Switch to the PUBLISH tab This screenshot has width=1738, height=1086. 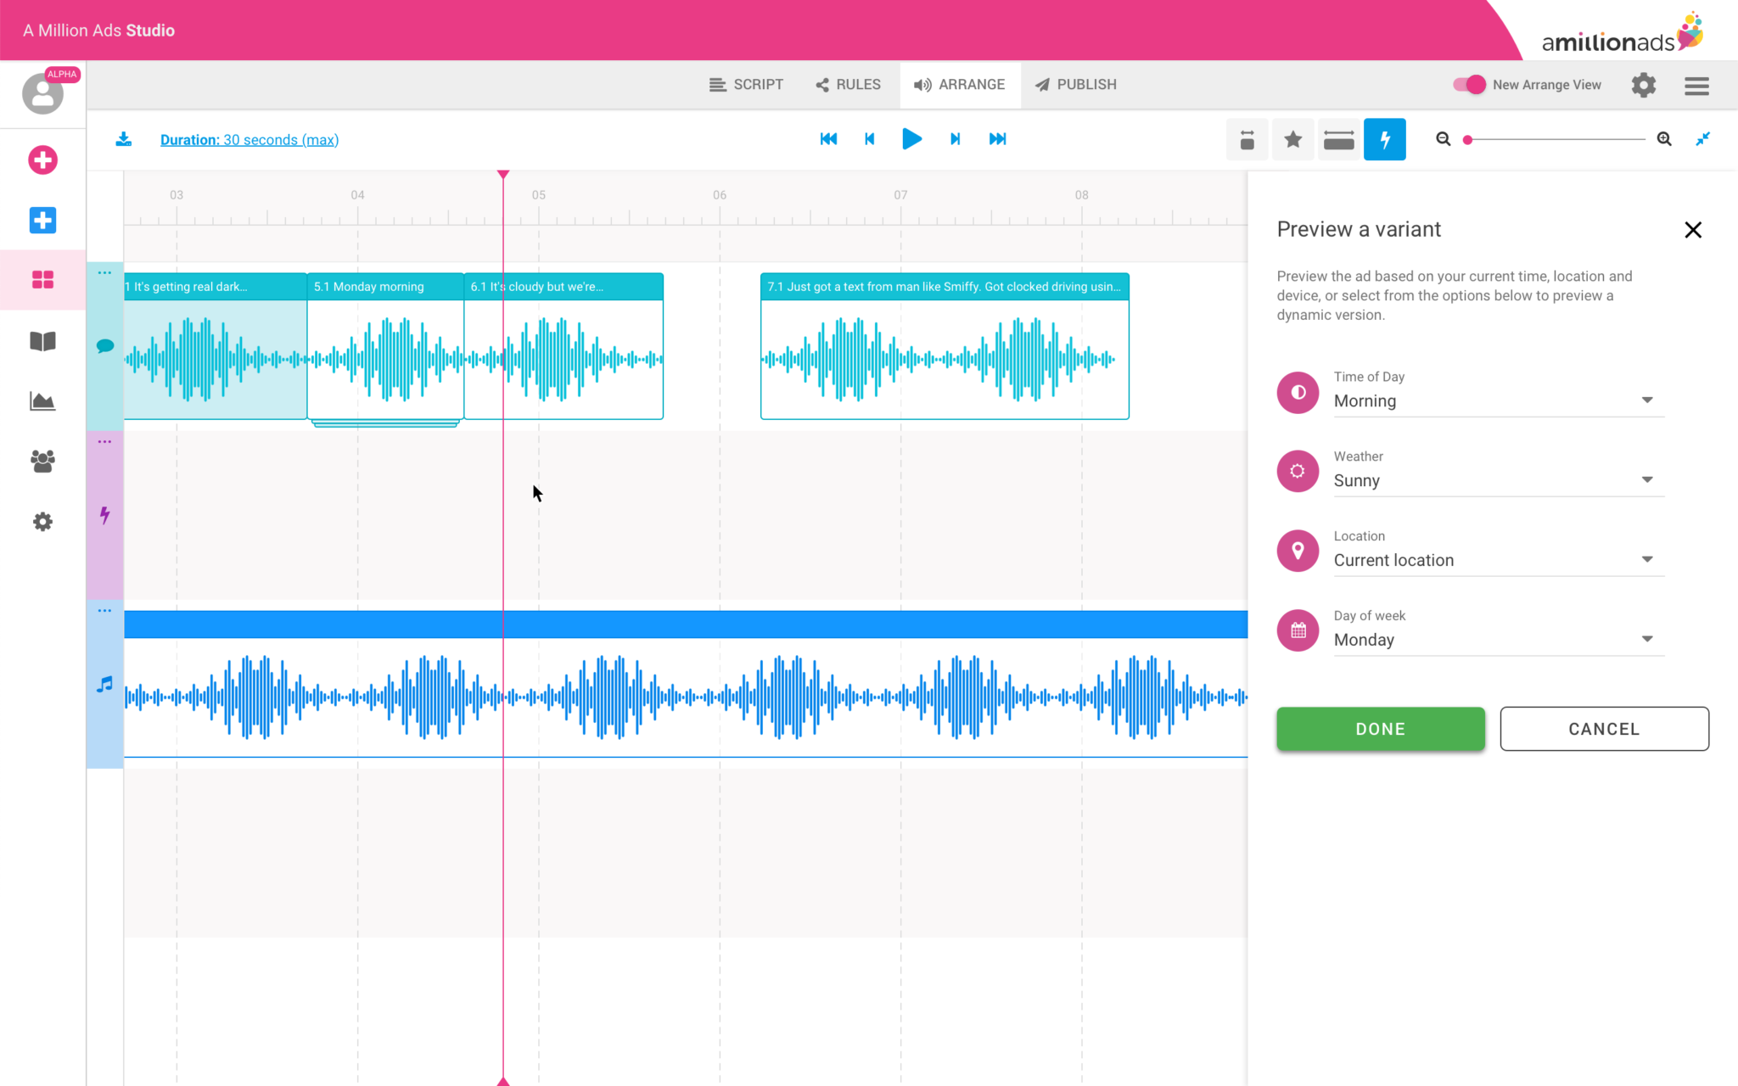pos(1075,85)
